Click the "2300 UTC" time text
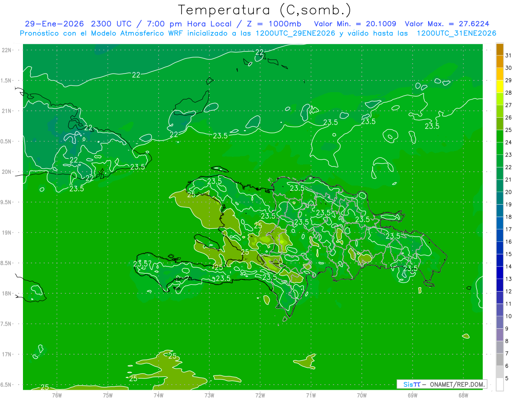520x401 pixels. (112, 24)
